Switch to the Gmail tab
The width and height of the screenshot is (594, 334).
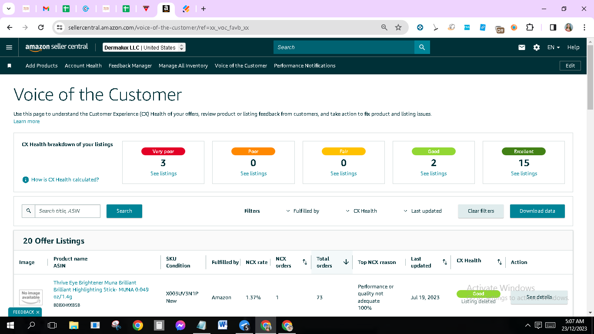click(46, 9)
